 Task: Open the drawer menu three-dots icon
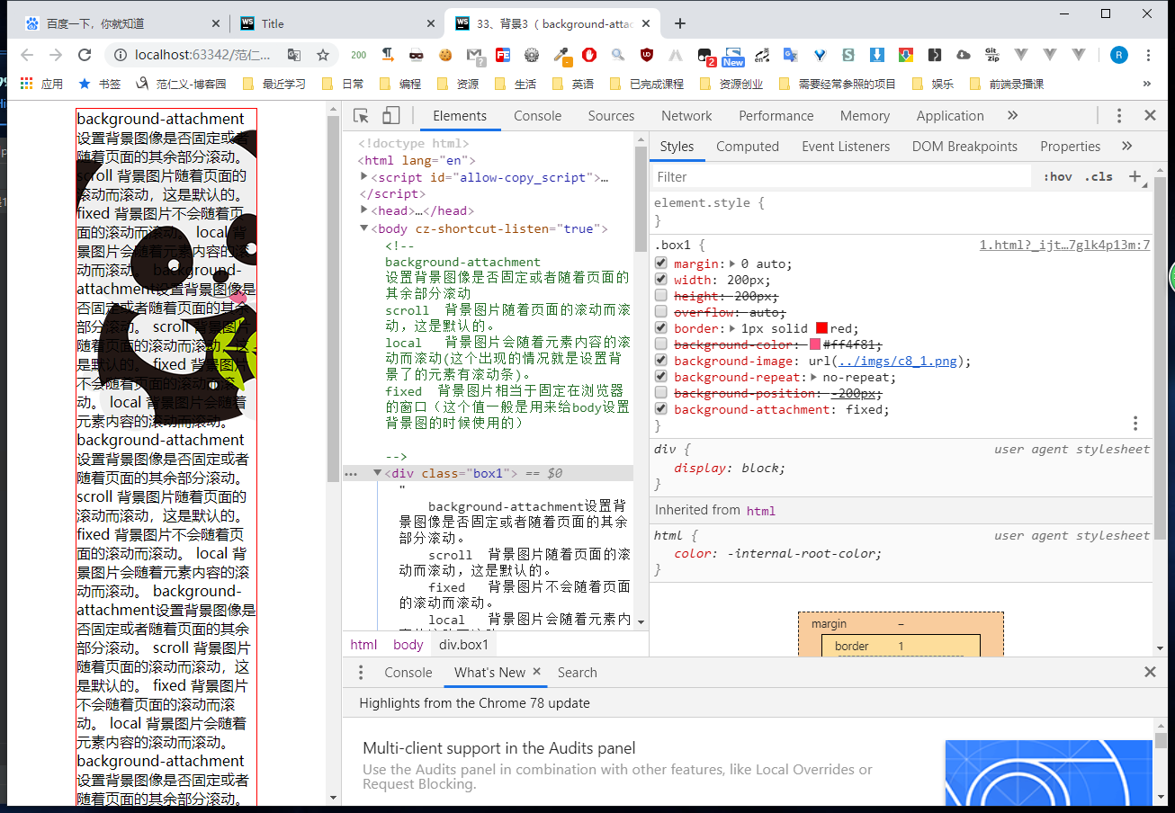click(x=361, y=672)
